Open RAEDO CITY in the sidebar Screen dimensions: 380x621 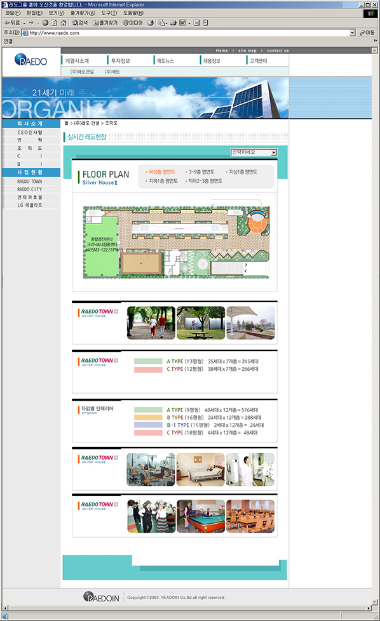30,189
